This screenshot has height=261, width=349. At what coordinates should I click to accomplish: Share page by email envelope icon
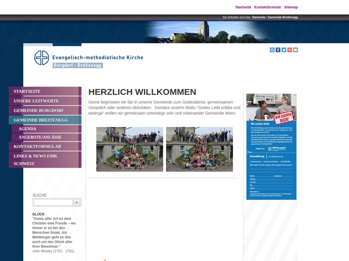[x=296, y=50]
